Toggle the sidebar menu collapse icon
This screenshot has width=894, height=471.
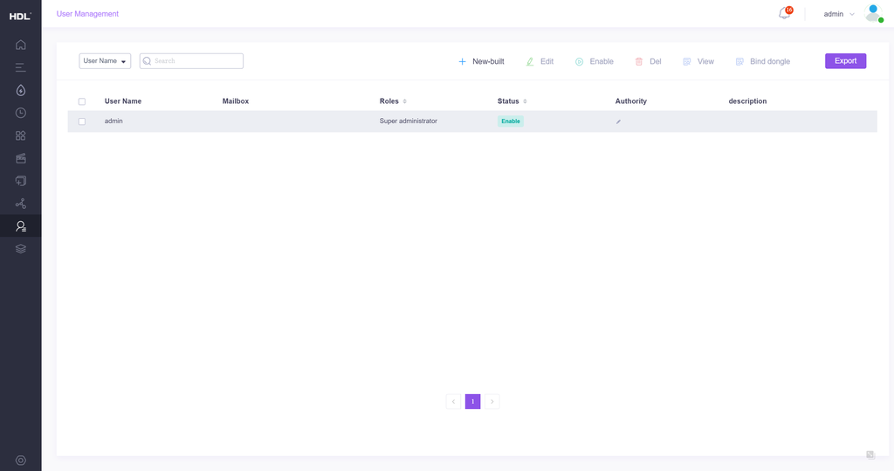pyautogui.click(x=21, y=67)
